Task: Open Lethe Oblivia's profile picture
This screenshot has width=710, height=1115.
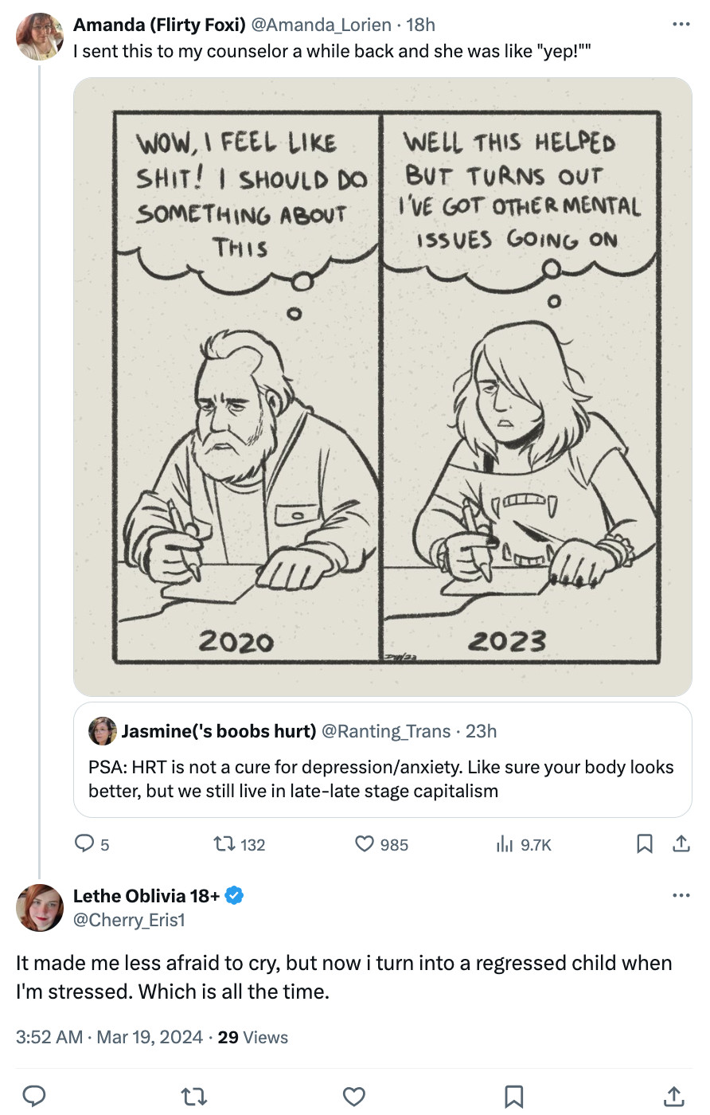Action: [x=39, y=908]
